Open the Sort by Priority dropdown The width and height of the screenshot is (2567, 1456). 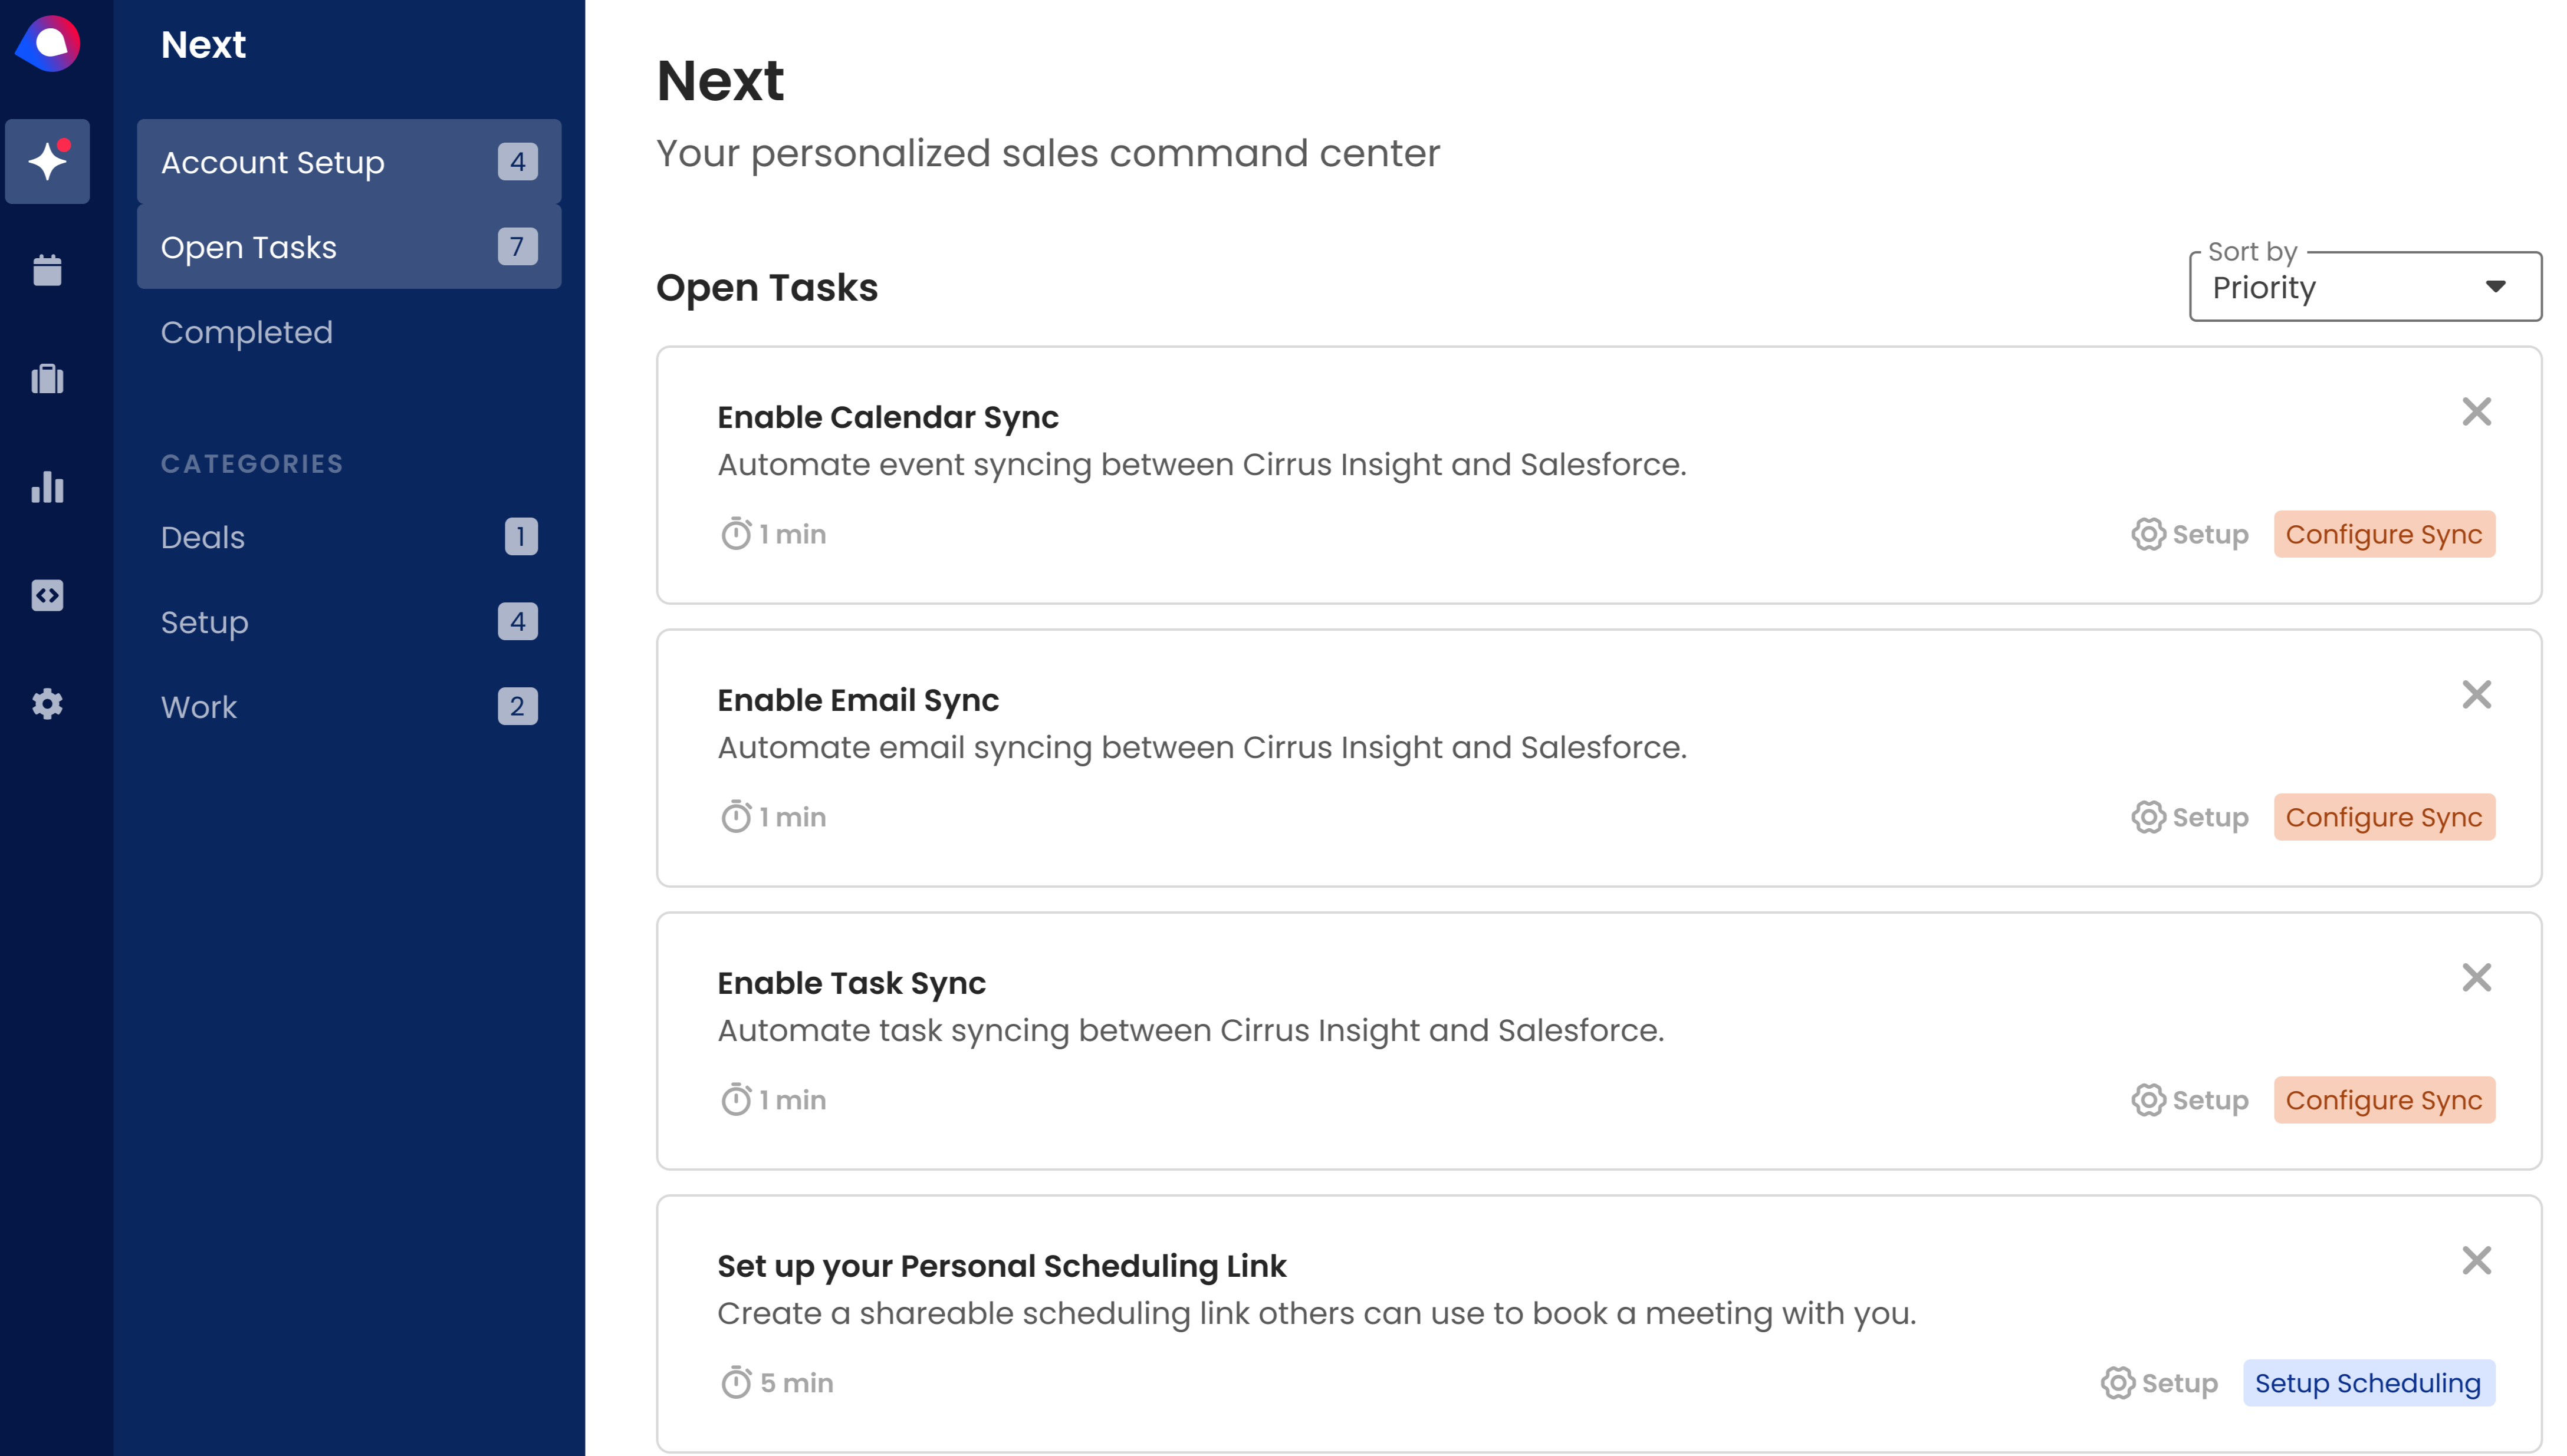click(x=2364, y=287)
